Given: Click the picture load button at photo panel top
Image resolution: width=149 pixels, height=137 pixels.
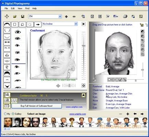Looking at the screenshot, I should (x=142, y=25).
